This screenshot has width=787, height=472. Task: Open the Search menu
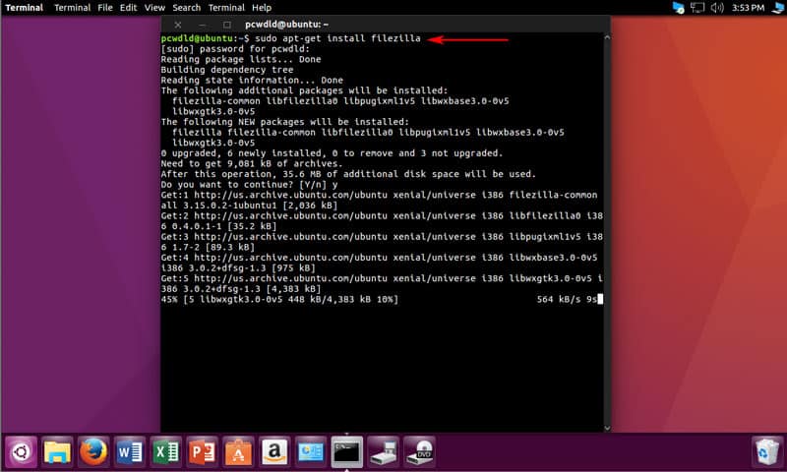[186, 8]
